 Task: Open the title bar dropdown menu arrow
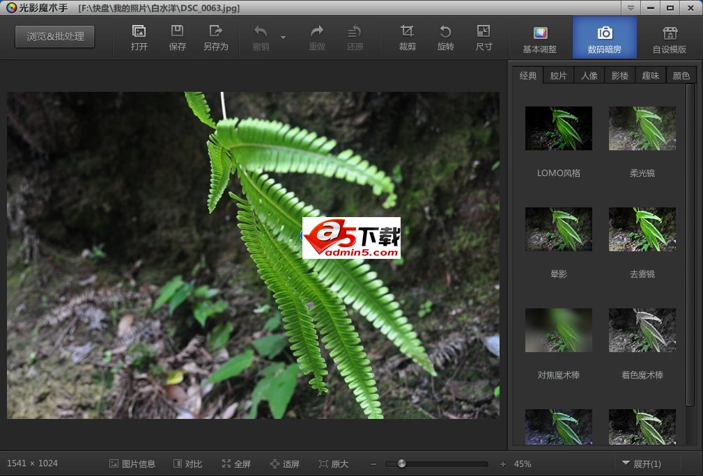[631, 8]
